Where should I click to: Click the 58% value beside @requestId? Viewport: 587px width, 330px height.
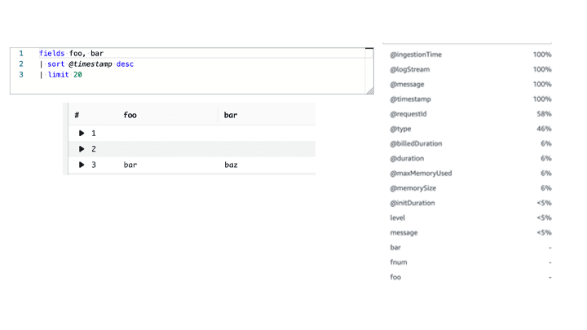[544, 114]
